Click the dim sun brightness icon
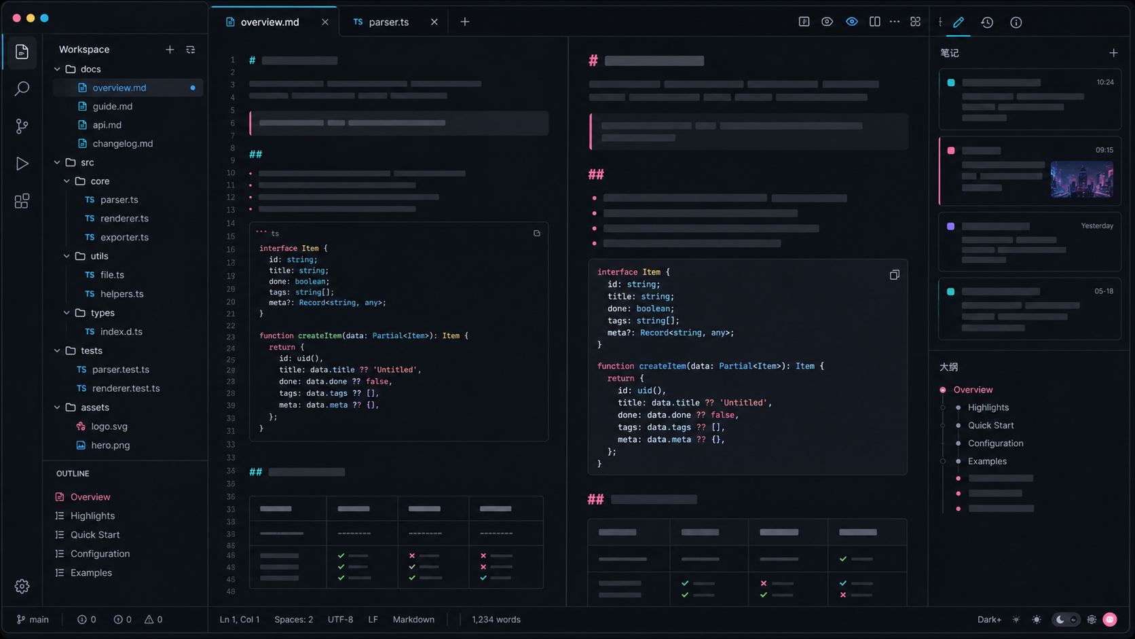The height and width of the screenshot is (639, 1135). [1016, 619]
